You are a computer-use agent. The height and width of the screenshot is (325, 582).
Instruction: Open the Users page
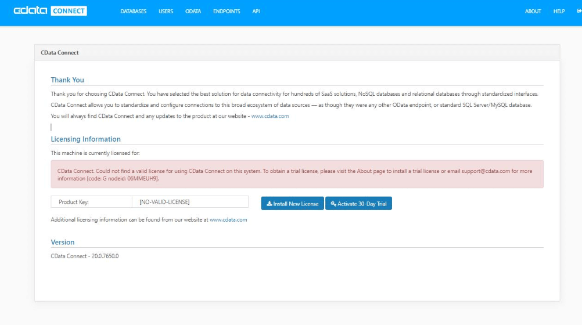click(x=166, y=12)
